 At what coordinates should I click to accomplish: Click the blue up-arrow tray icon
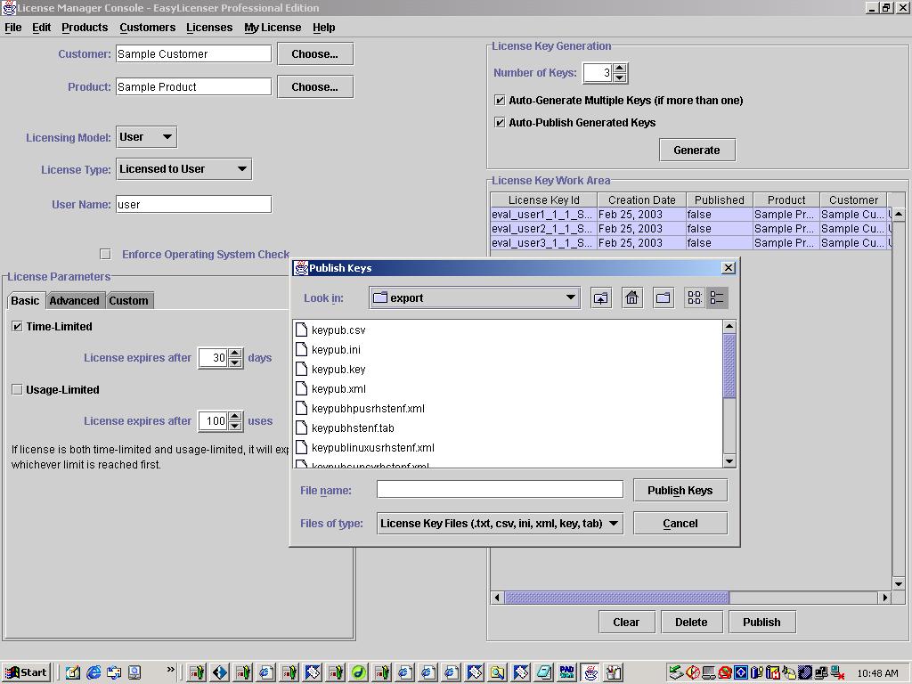(741, 673)
